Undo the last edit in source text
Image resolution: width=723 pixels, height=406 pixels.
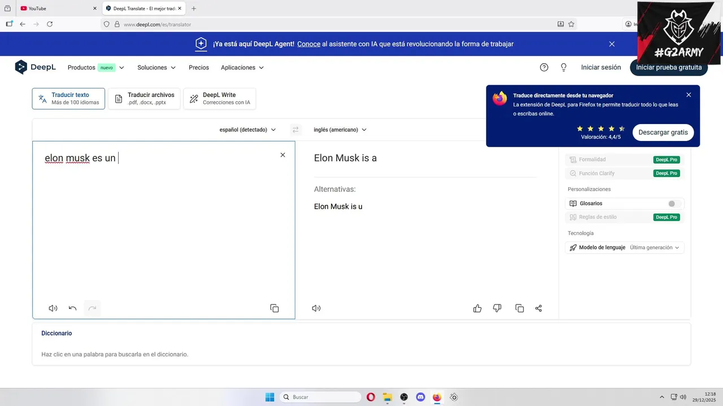[x=72, y=308]
